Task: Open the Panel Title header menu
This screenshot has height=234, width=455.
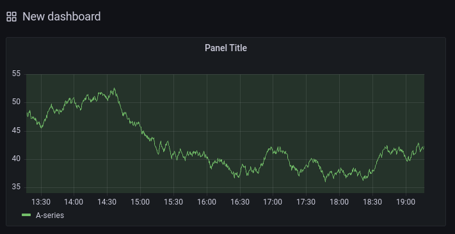Action: pos(226,48)
